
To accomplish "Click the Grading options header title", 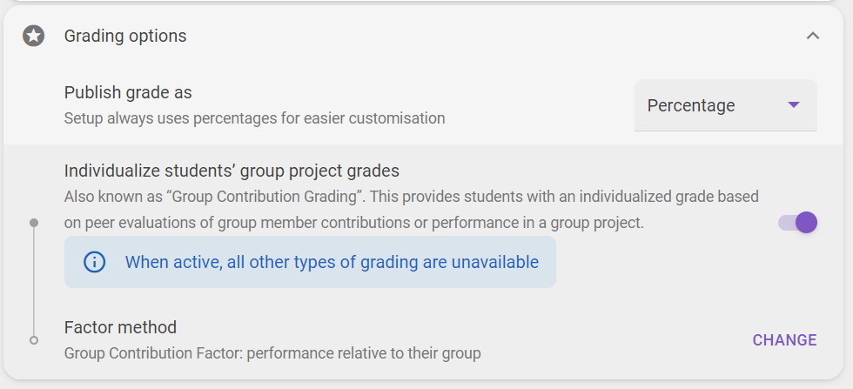I will pyautogui.click(x=125, y=36).
